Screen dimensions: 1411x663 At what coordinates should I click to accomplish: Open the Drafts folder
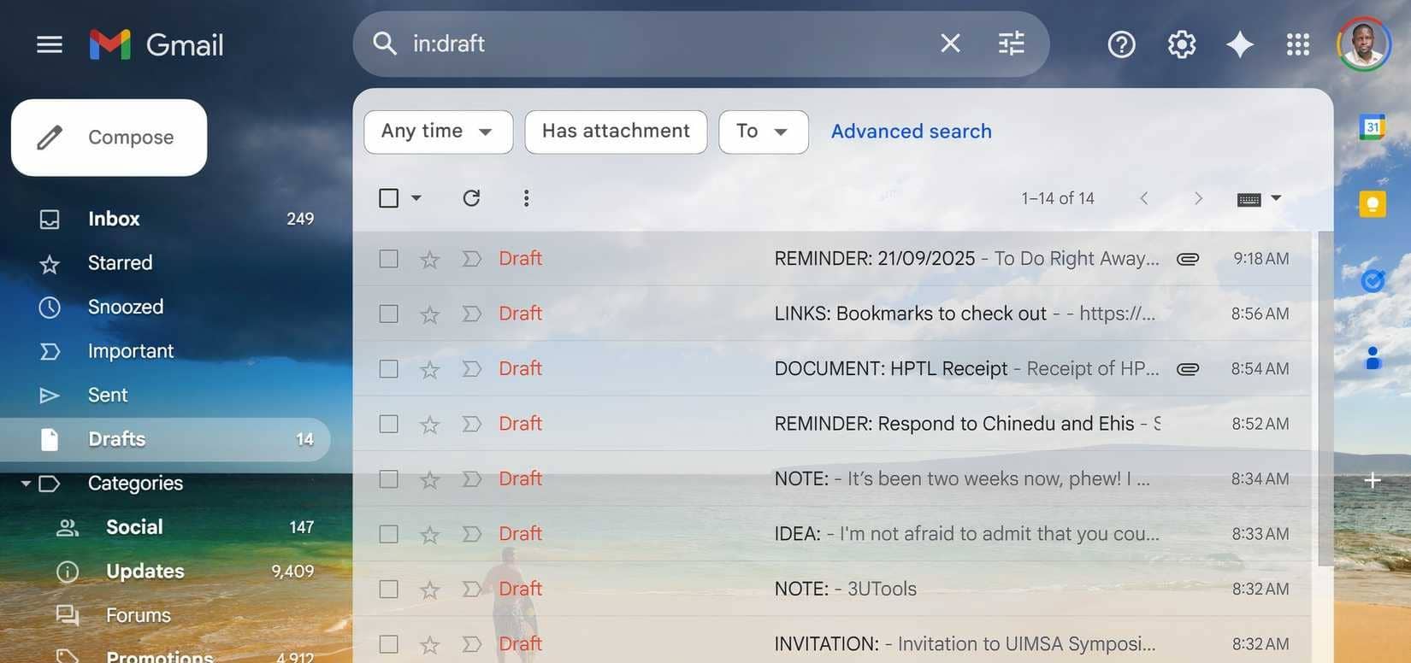pyautogui.click(x=165, y=439)
